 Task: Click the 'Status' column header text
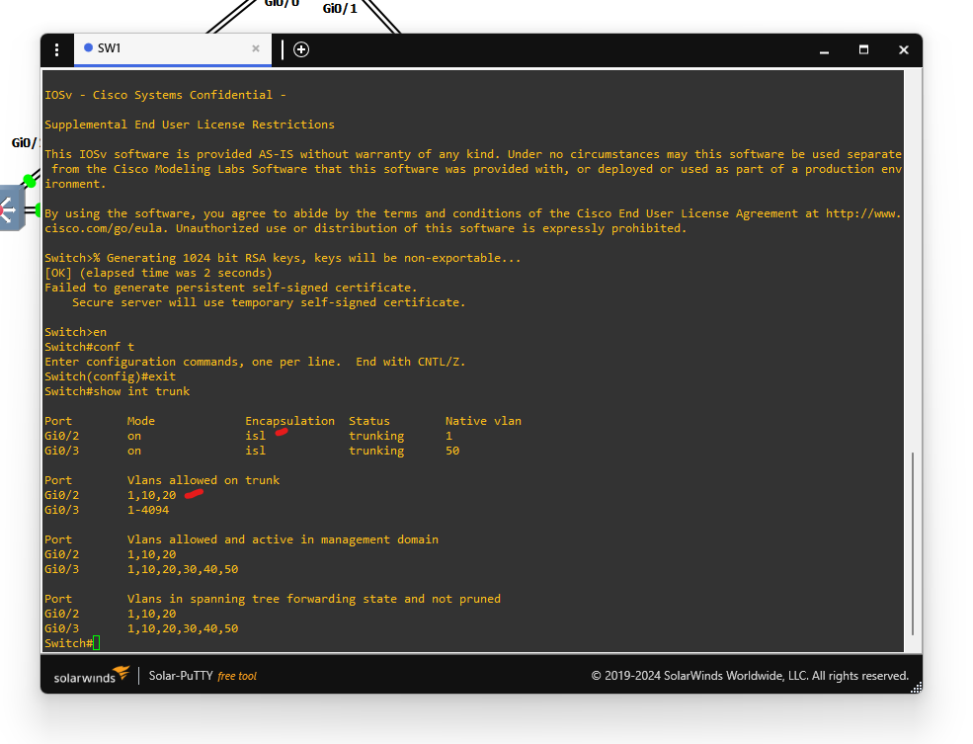(x=368, y=421)
